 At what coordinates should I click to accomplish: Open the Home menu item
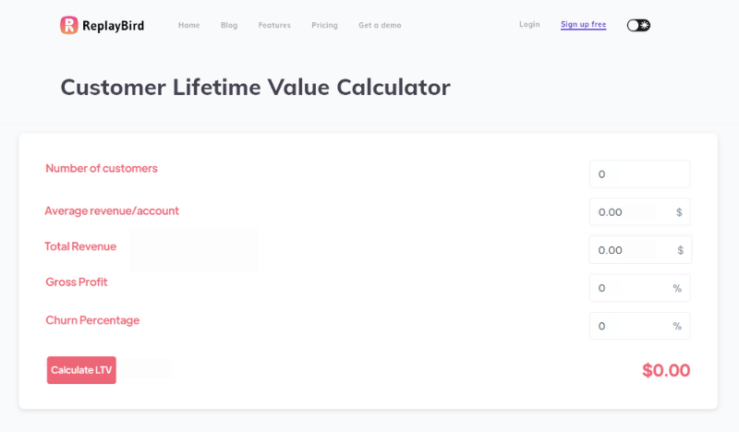click(x=189, y=25)
